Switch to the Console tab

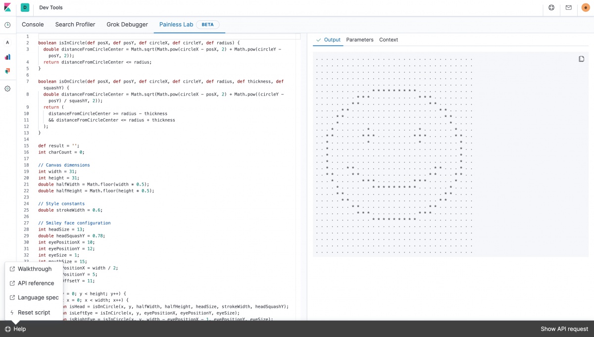pos(33,24)
